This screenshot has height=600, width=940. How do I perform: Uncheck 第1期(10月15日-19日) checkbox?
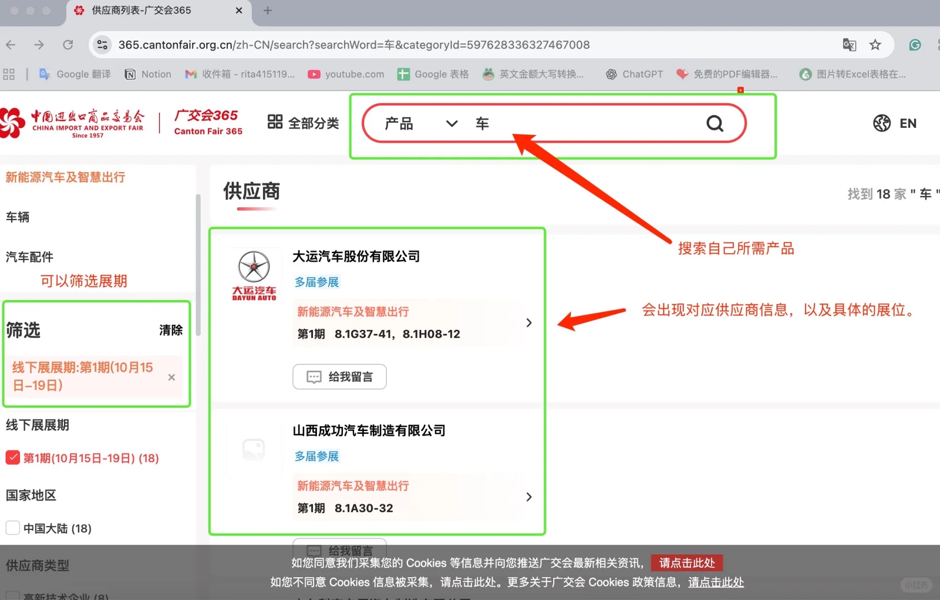coord(13,458)
